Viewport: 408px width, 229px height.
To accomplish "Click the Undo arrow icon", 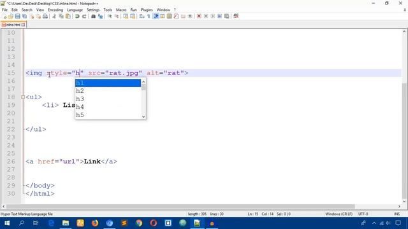I will pos(77,17).
